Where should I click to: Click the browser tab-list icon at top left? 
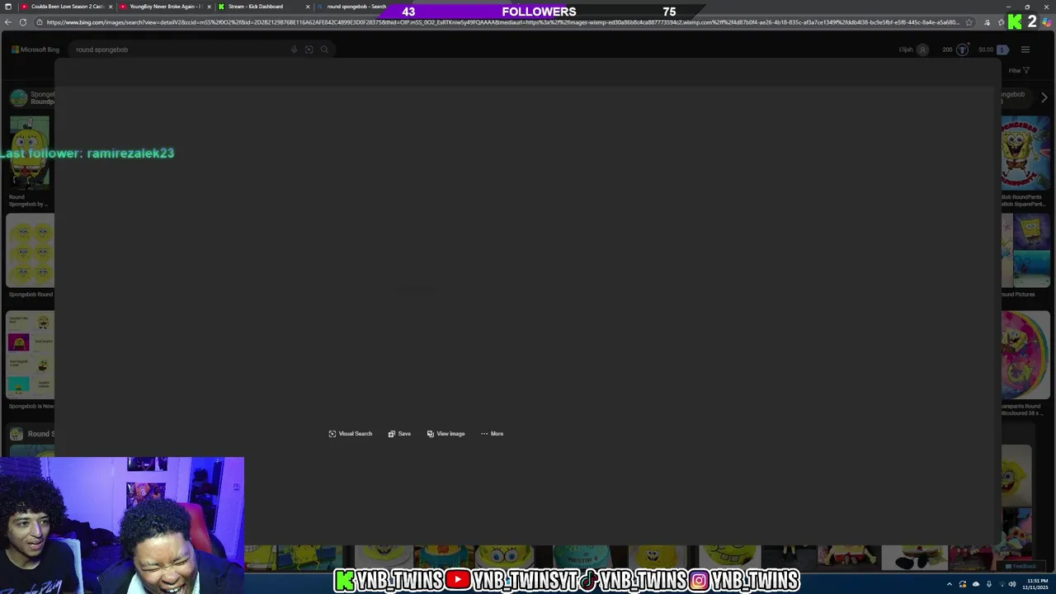tap(8, 7)
